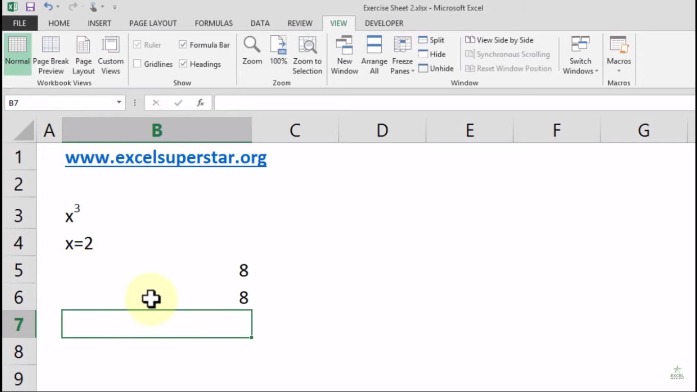Select column A header
Screen dimensions: 697x392
[x=49, y=130]
